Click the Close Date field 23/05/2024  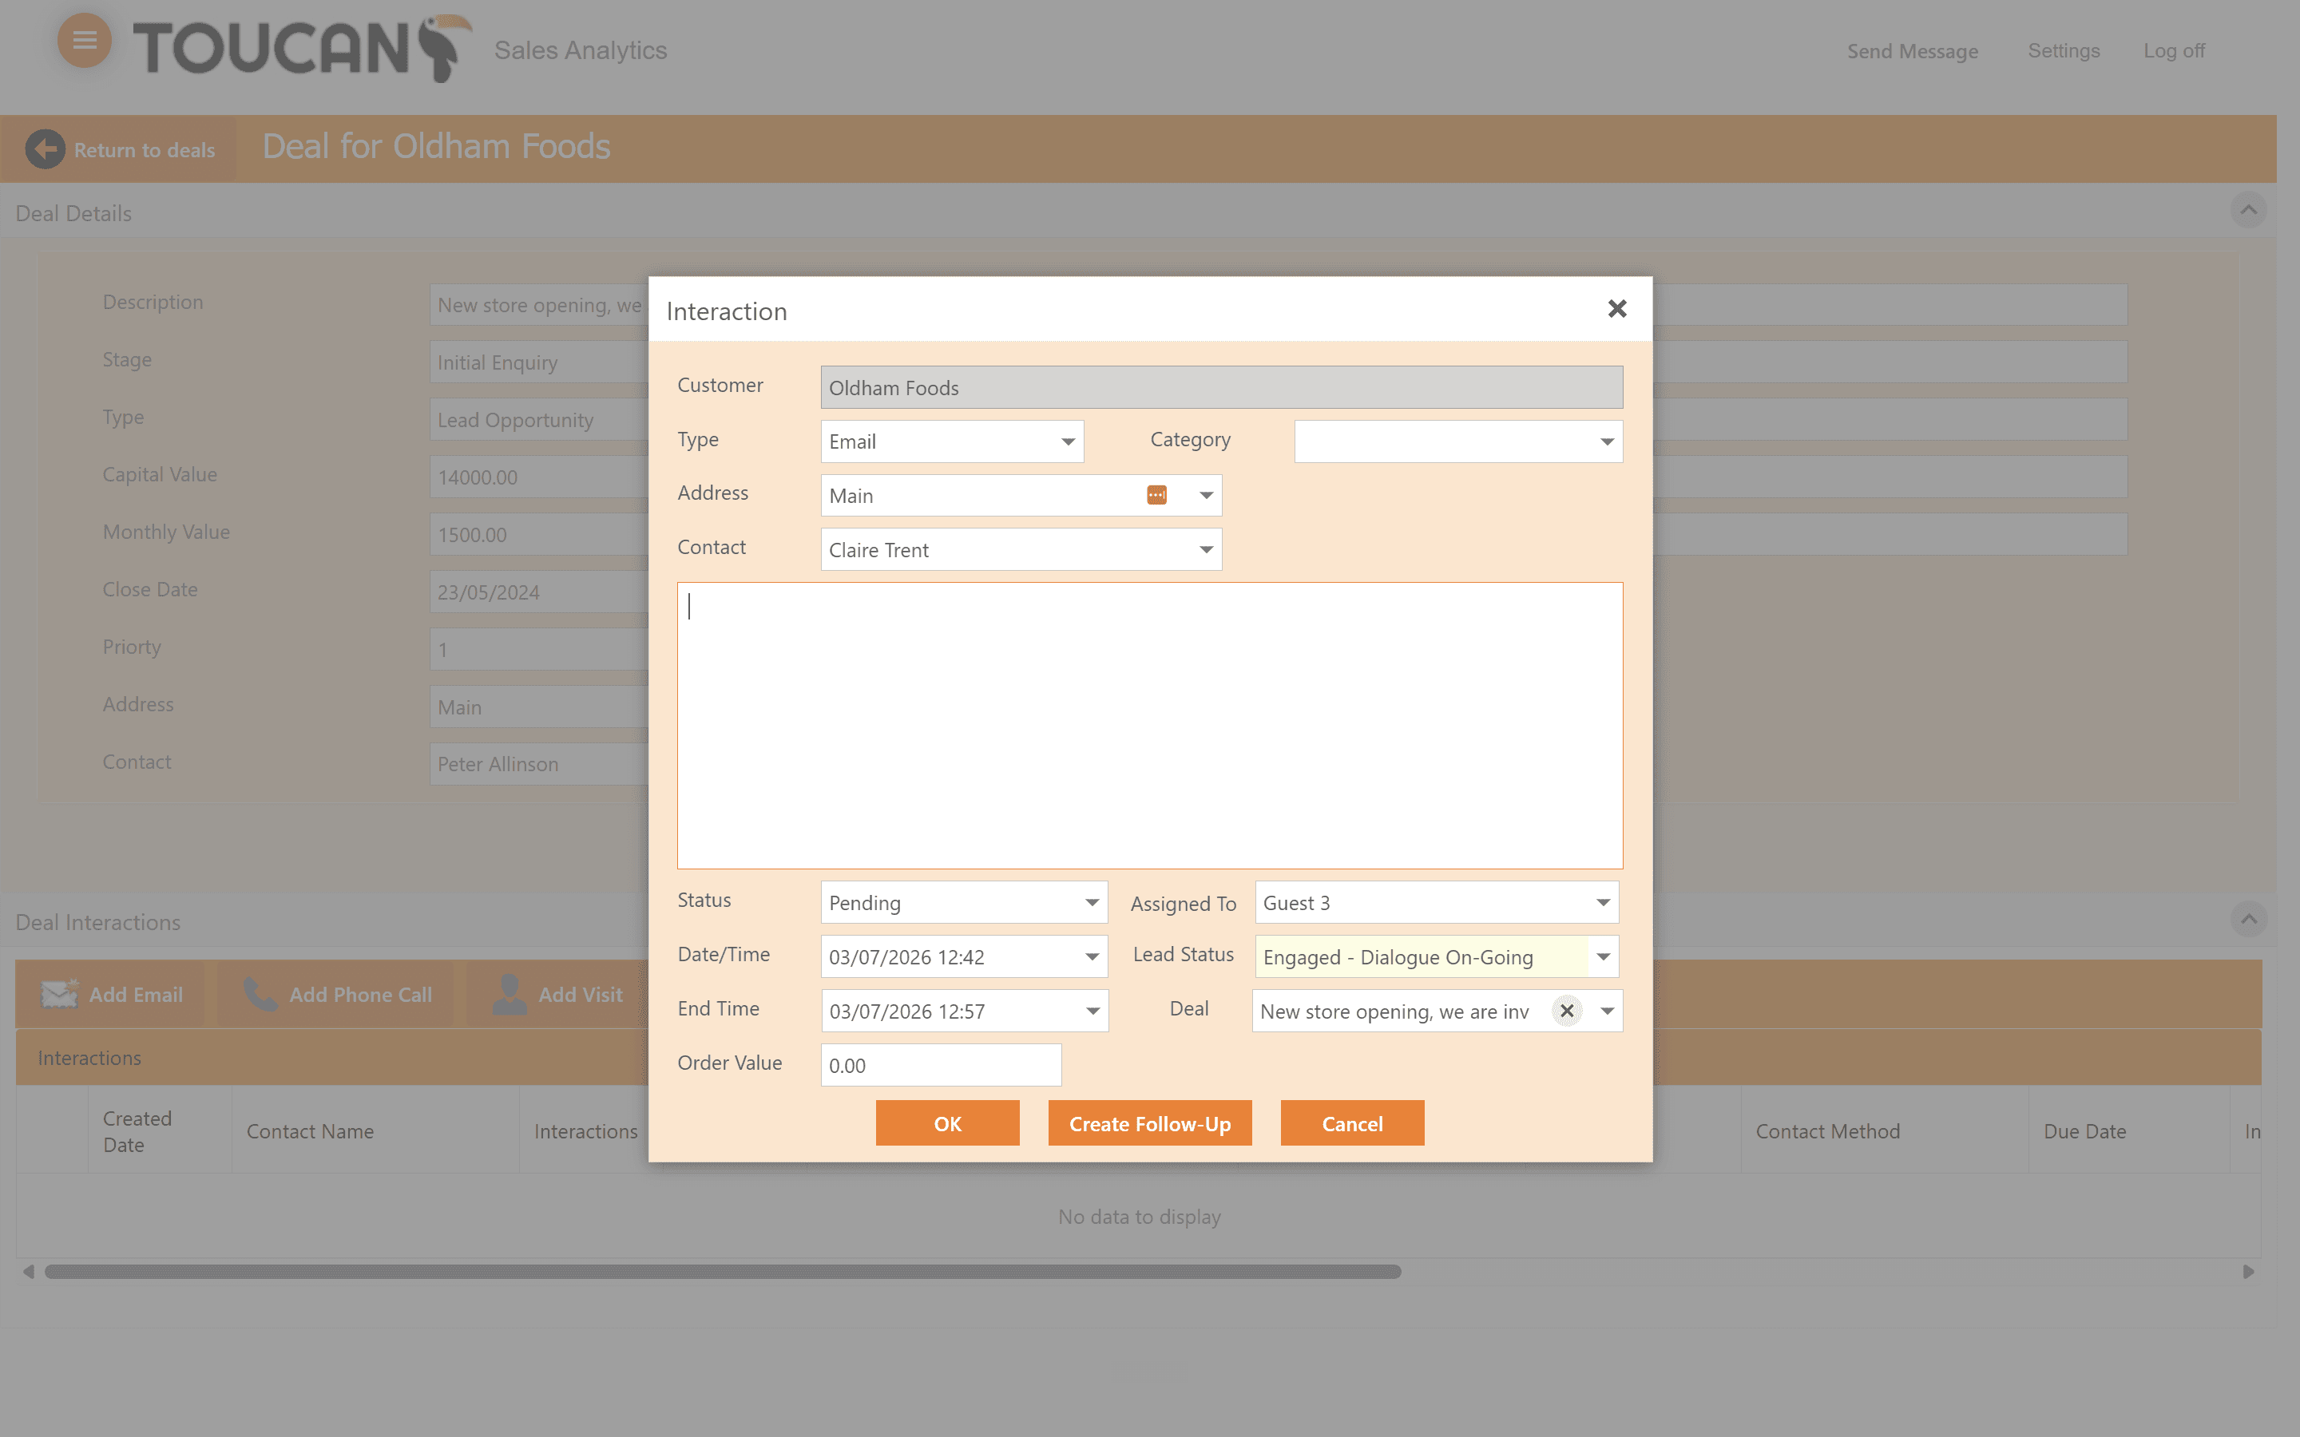point(539,592)
